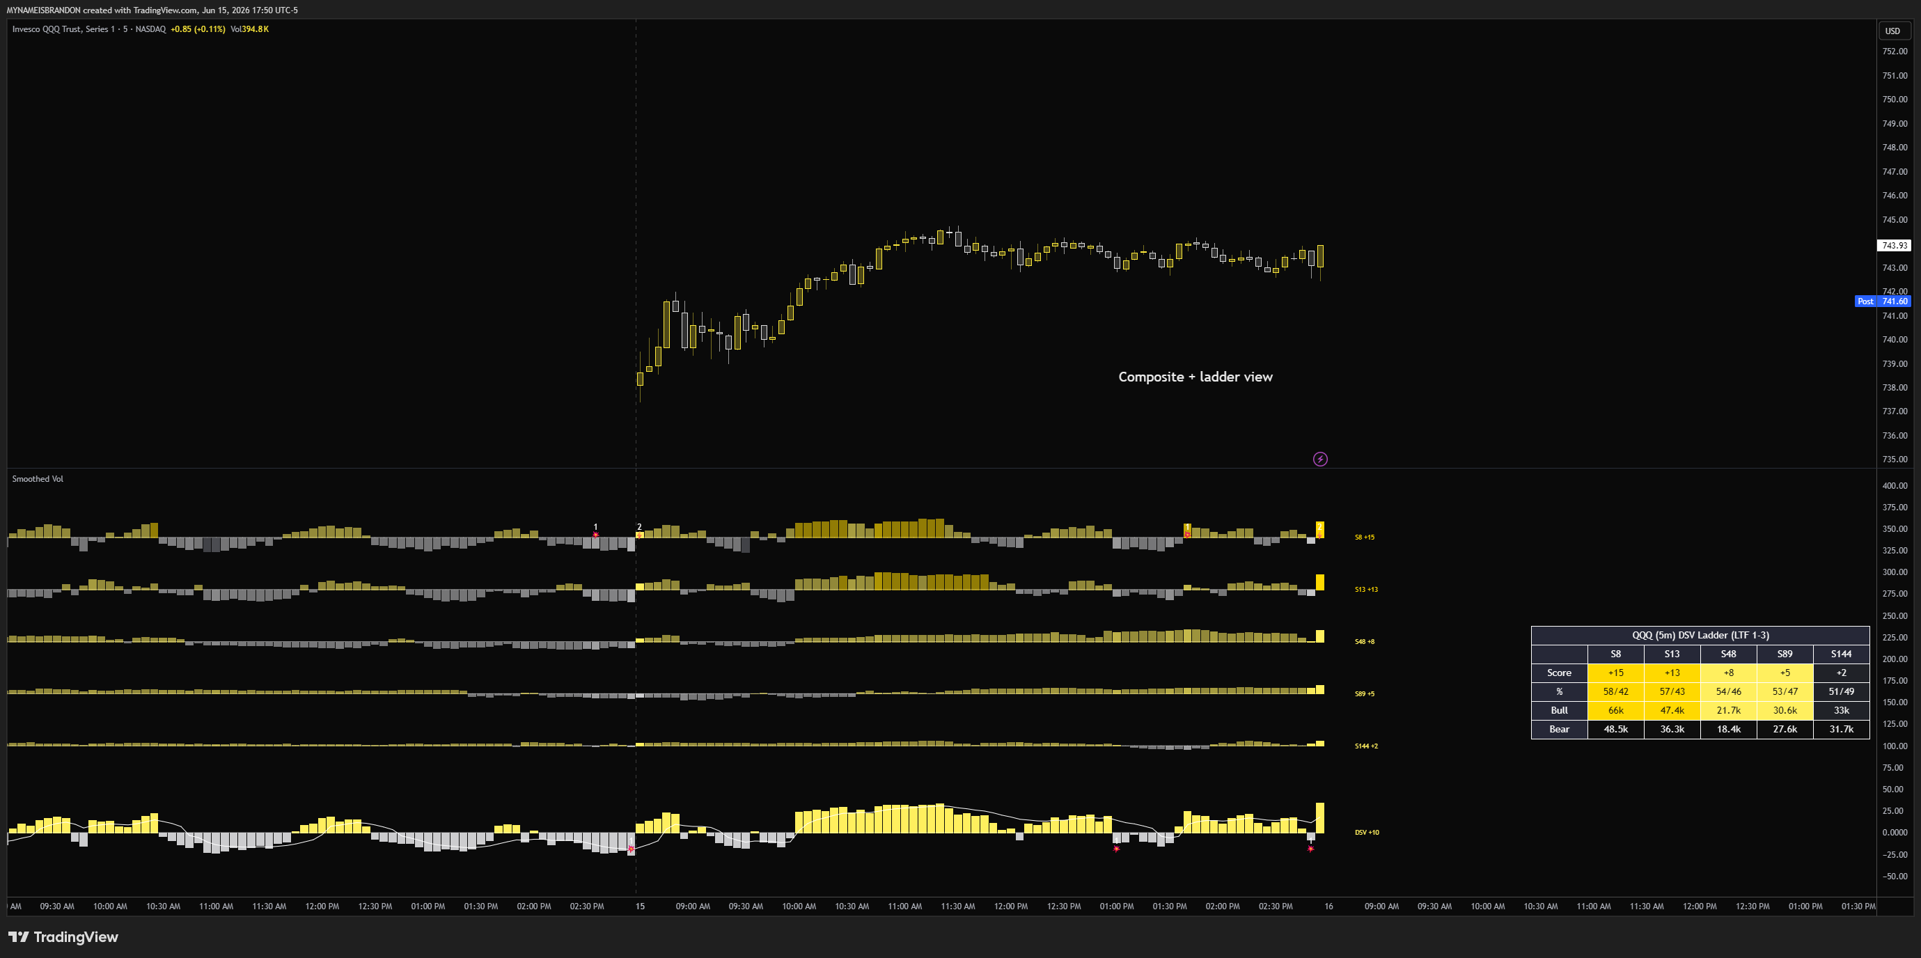Click the QQQ (5m) DSV Ladder table title
This screenshot has width=1921, height=958.
coord(1700,635)
